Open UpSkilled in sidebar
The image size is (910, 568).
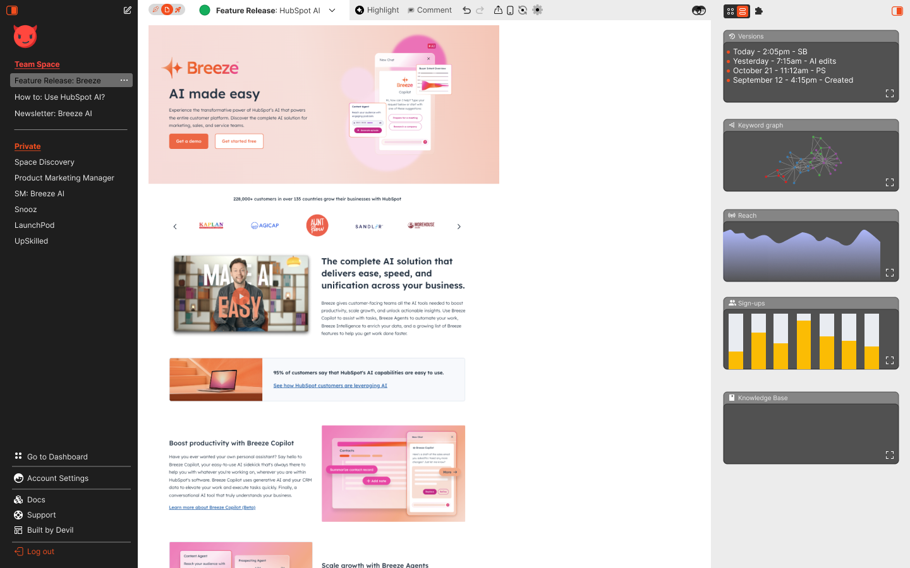click(32, 241)
